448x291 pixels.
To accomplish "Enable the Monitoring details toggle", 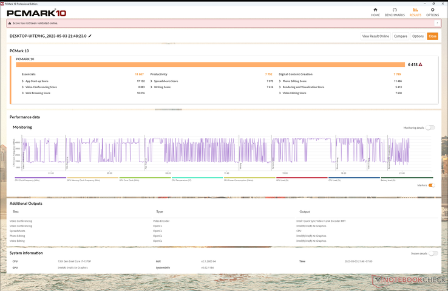I will 430,128.
